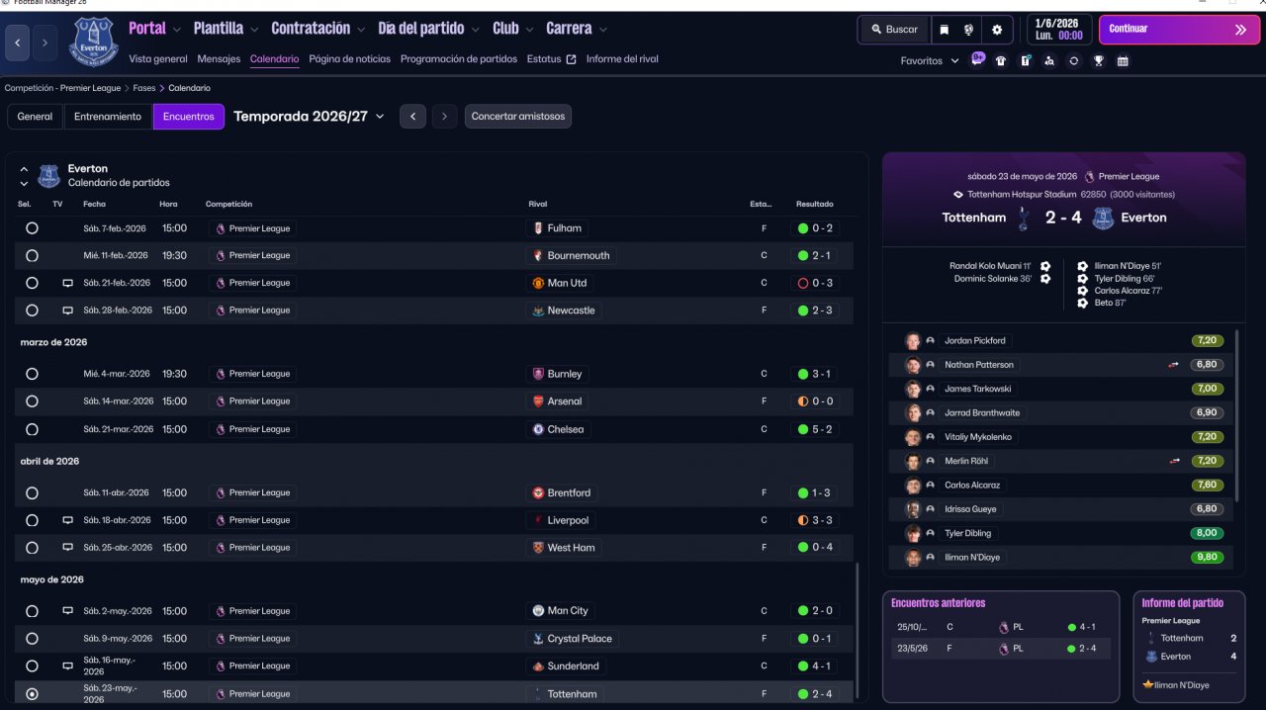This screenshot has height=710, width=1266.
Task: Switch to the General tab
Action: coord(35,117)
